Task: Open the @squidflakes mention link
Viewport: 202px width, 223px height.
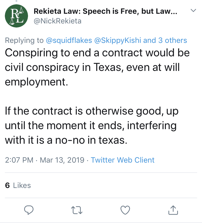Action: click(x=69, y=40)
